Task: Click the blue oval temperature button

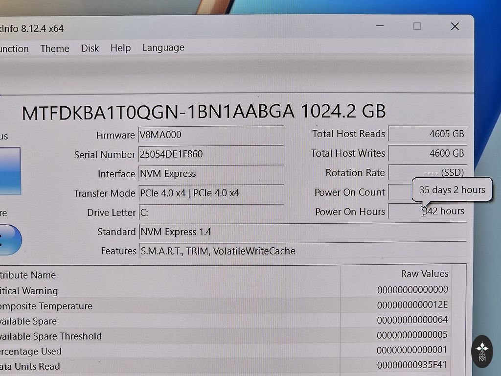Action: 10,240
